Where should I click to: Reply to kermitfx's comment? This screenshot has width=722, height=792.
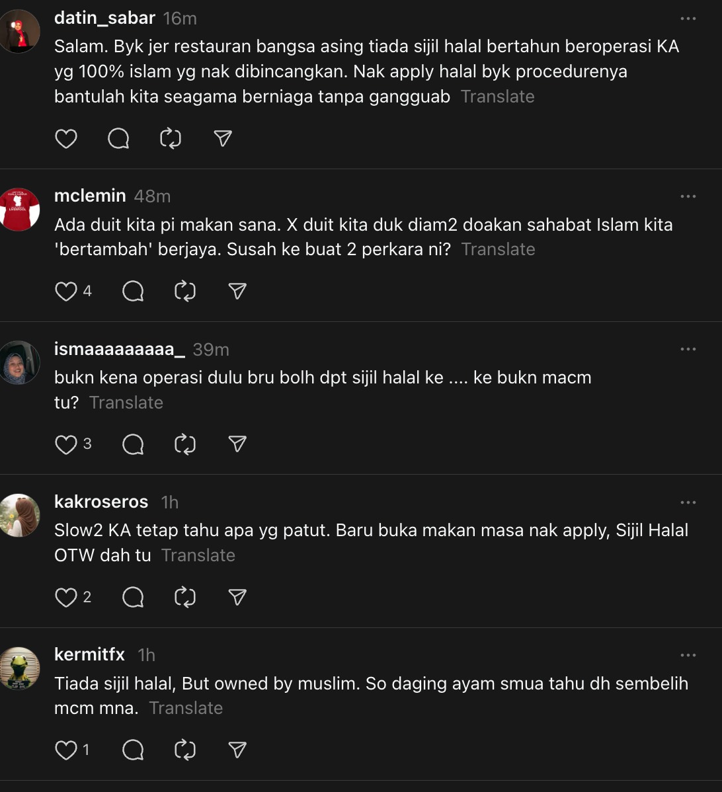(x=132, y=750)
